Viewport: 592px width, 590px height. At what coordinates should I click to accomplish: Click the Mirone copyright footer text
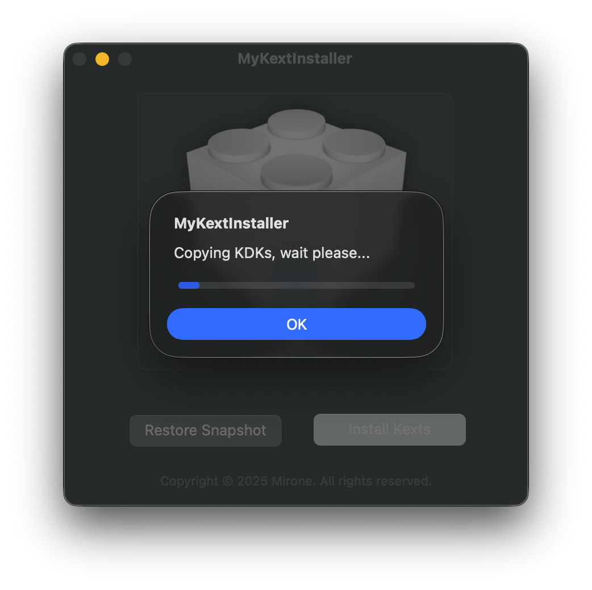tap(295, 481)
